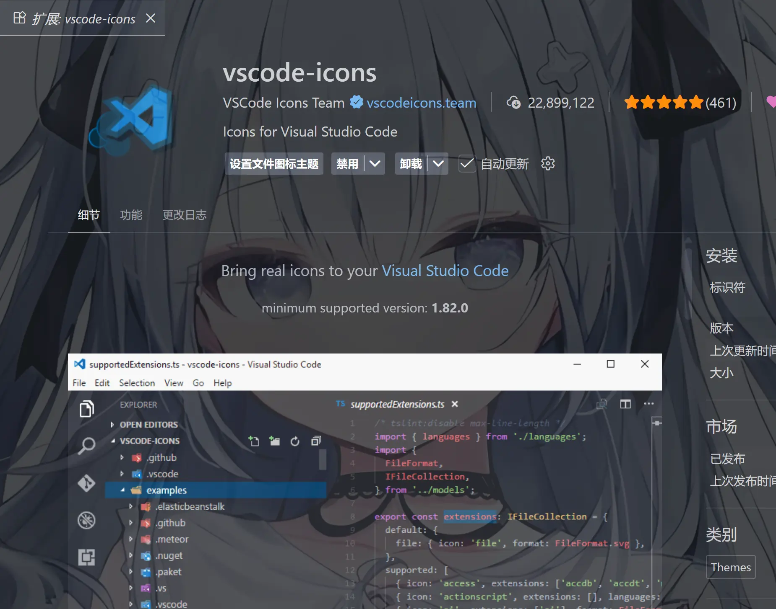The width and height of the screenshot is (776, 609).
Task: Expand the .elasticbeanstalk folder in the screenshot
Action: (x=131, y=506)
